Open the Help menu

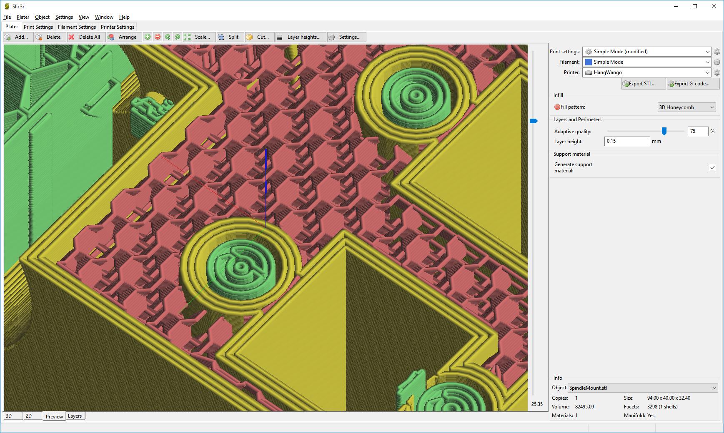[124, 17]
